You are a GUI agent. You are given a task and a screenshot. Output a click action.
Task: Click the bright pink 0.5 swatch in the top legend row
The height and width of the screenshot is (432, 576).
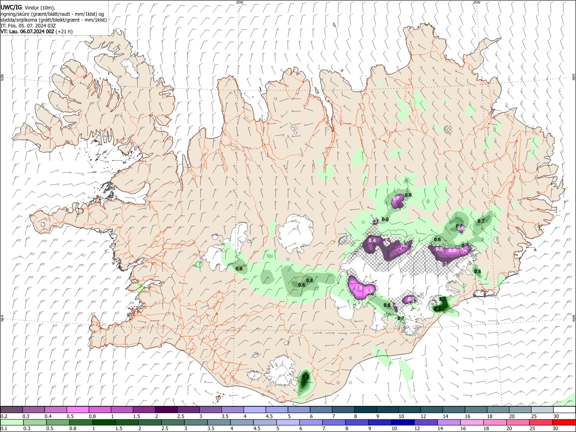(x=78, y=410)
